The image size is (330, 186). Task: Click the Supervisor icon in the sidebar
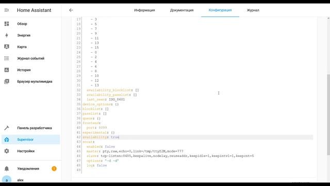coord(7,139)
